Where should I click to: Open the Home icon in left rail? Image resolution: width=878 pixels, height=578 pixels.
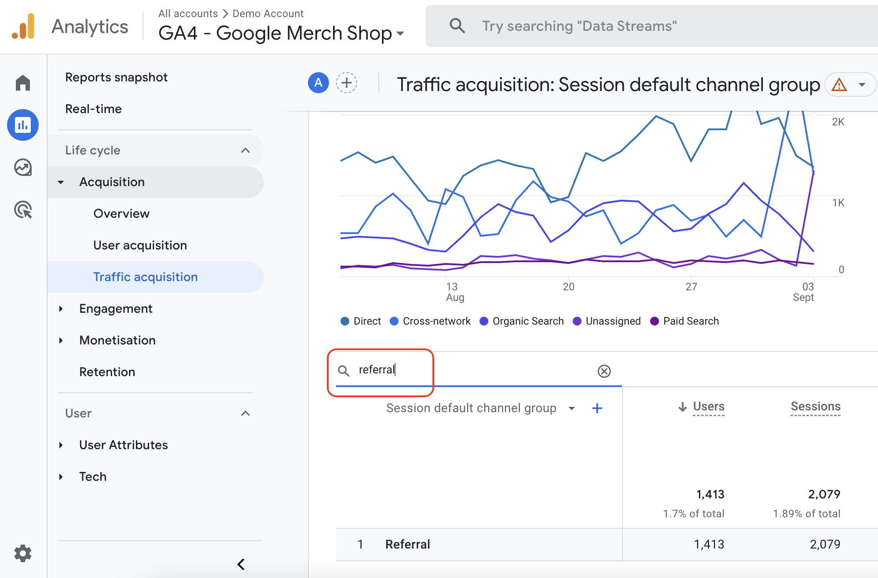click(x=23, y=83)
